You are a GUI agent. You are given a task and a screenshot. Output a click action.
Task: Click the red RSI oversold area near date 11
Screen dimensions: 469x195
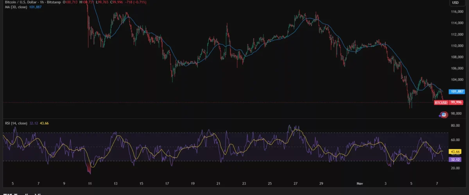click(x=90, y=168)
